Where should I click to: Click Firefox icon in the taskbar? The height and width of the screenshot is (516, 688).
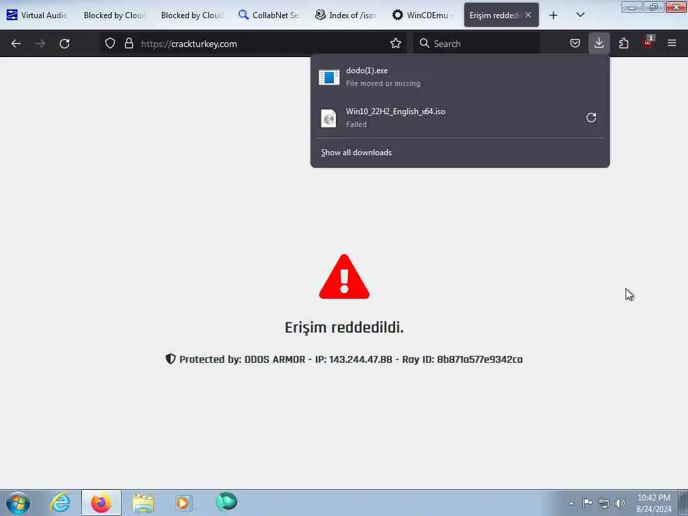coord(101,503)
